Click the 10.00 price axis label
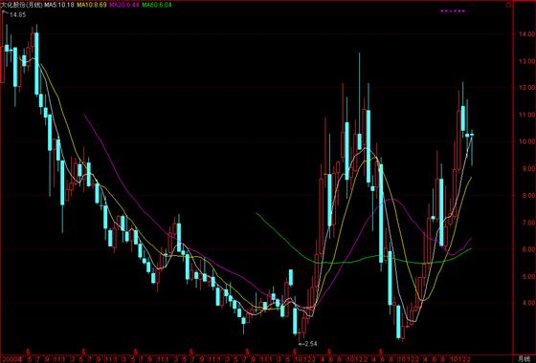This screenshot has width=536, height=363. pyautogui.click(x=526, y=141)
